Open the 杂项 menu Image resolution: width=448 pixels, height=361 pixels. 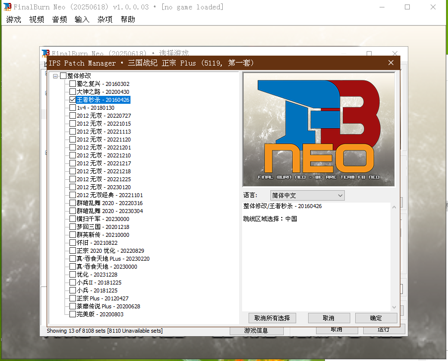(105, 19)
